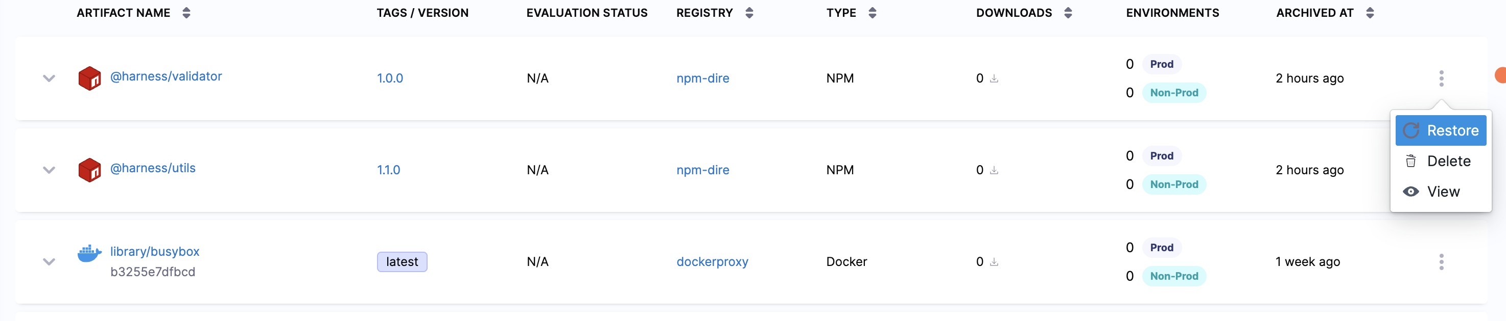Open the three-dot menu for library/busybox
The width and height of the screenshot is (1506, 321).
coord(1441,262)
